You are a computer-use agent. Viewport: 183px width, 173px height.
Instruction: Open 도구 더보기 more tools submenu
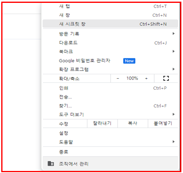click(110, 114)
